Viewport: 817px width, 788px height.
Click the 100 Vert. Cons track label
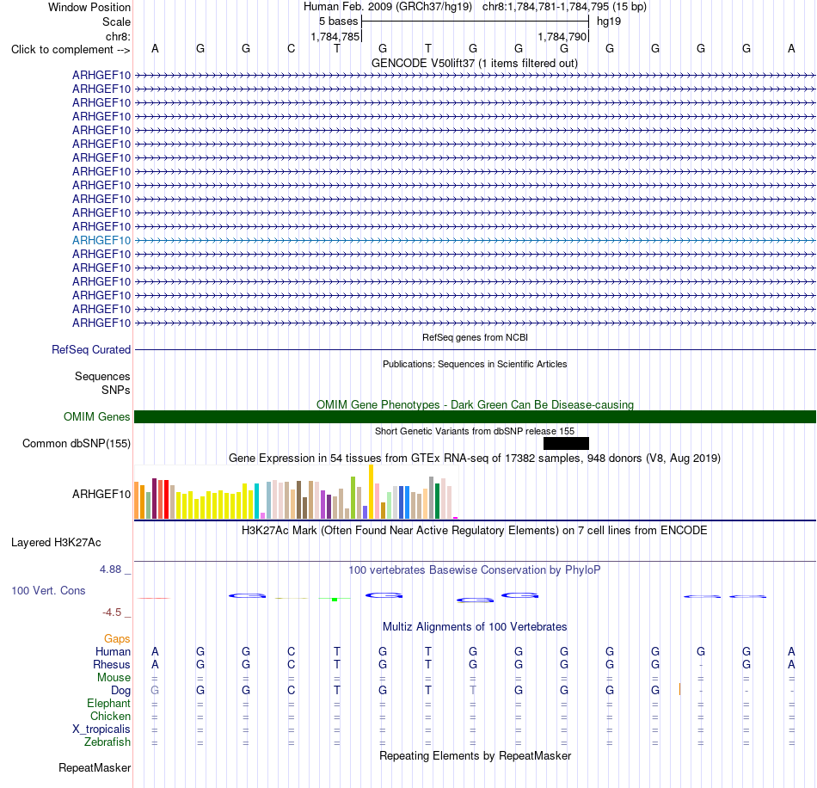coord(48,590)
